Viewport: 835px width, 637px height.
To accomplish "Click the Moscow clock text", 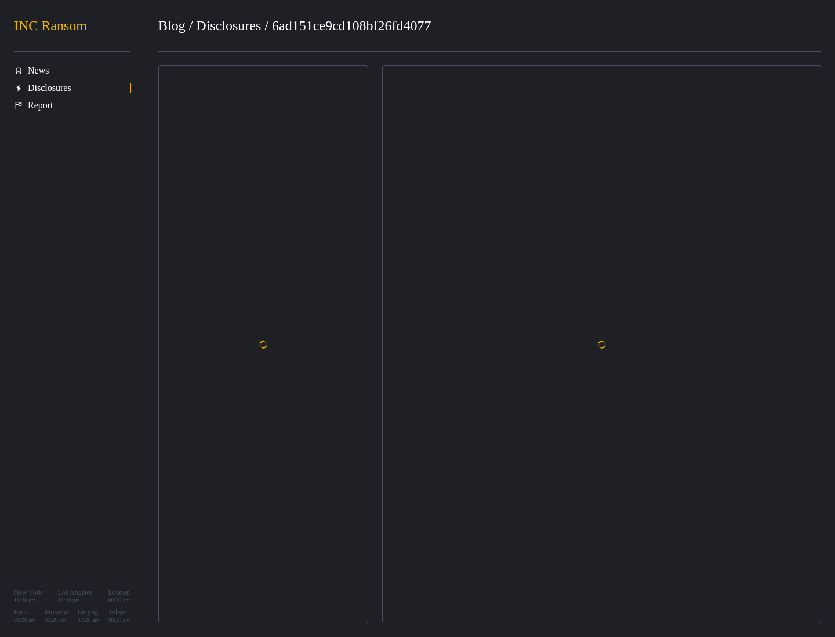I will point(56,616).
